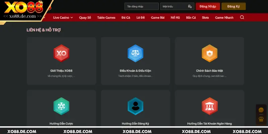Click the blue person registration guide icon
Viewport: 268px width, 134px height.
[x=135, y=106]
